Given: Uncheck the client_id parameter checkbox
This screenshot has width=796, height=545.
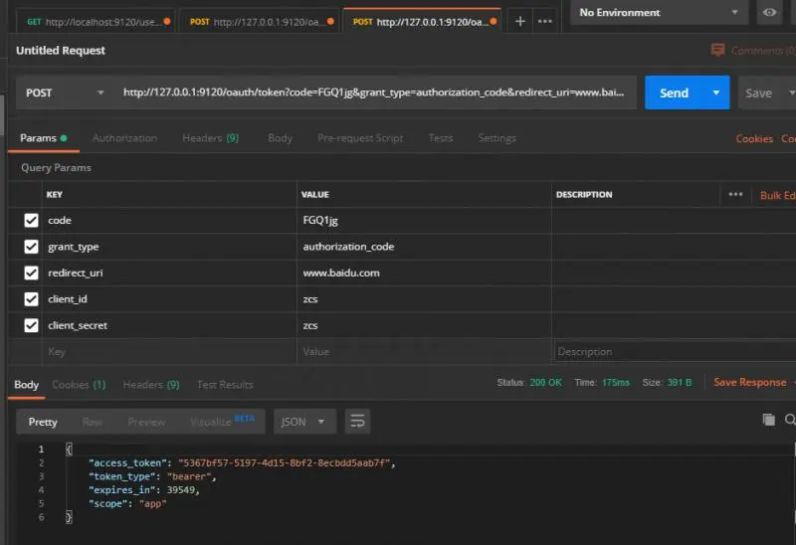Looking at the screenshot, I should click(x=31, y=299).
